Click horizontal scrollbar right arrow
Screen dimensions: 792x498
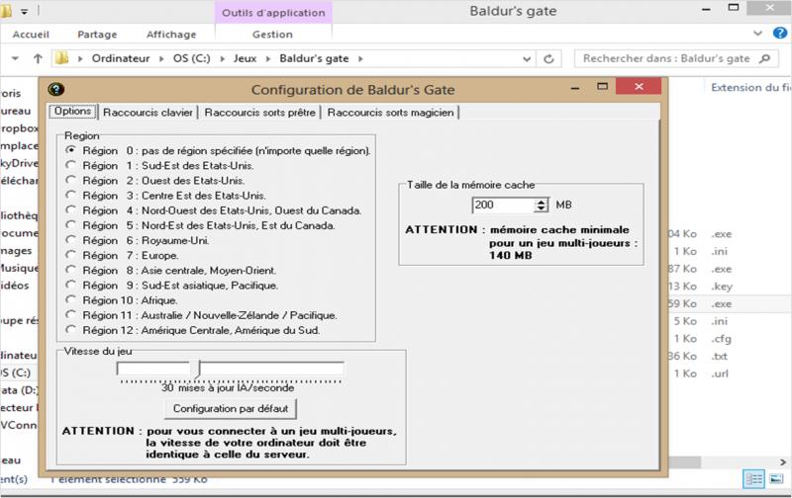783,461
